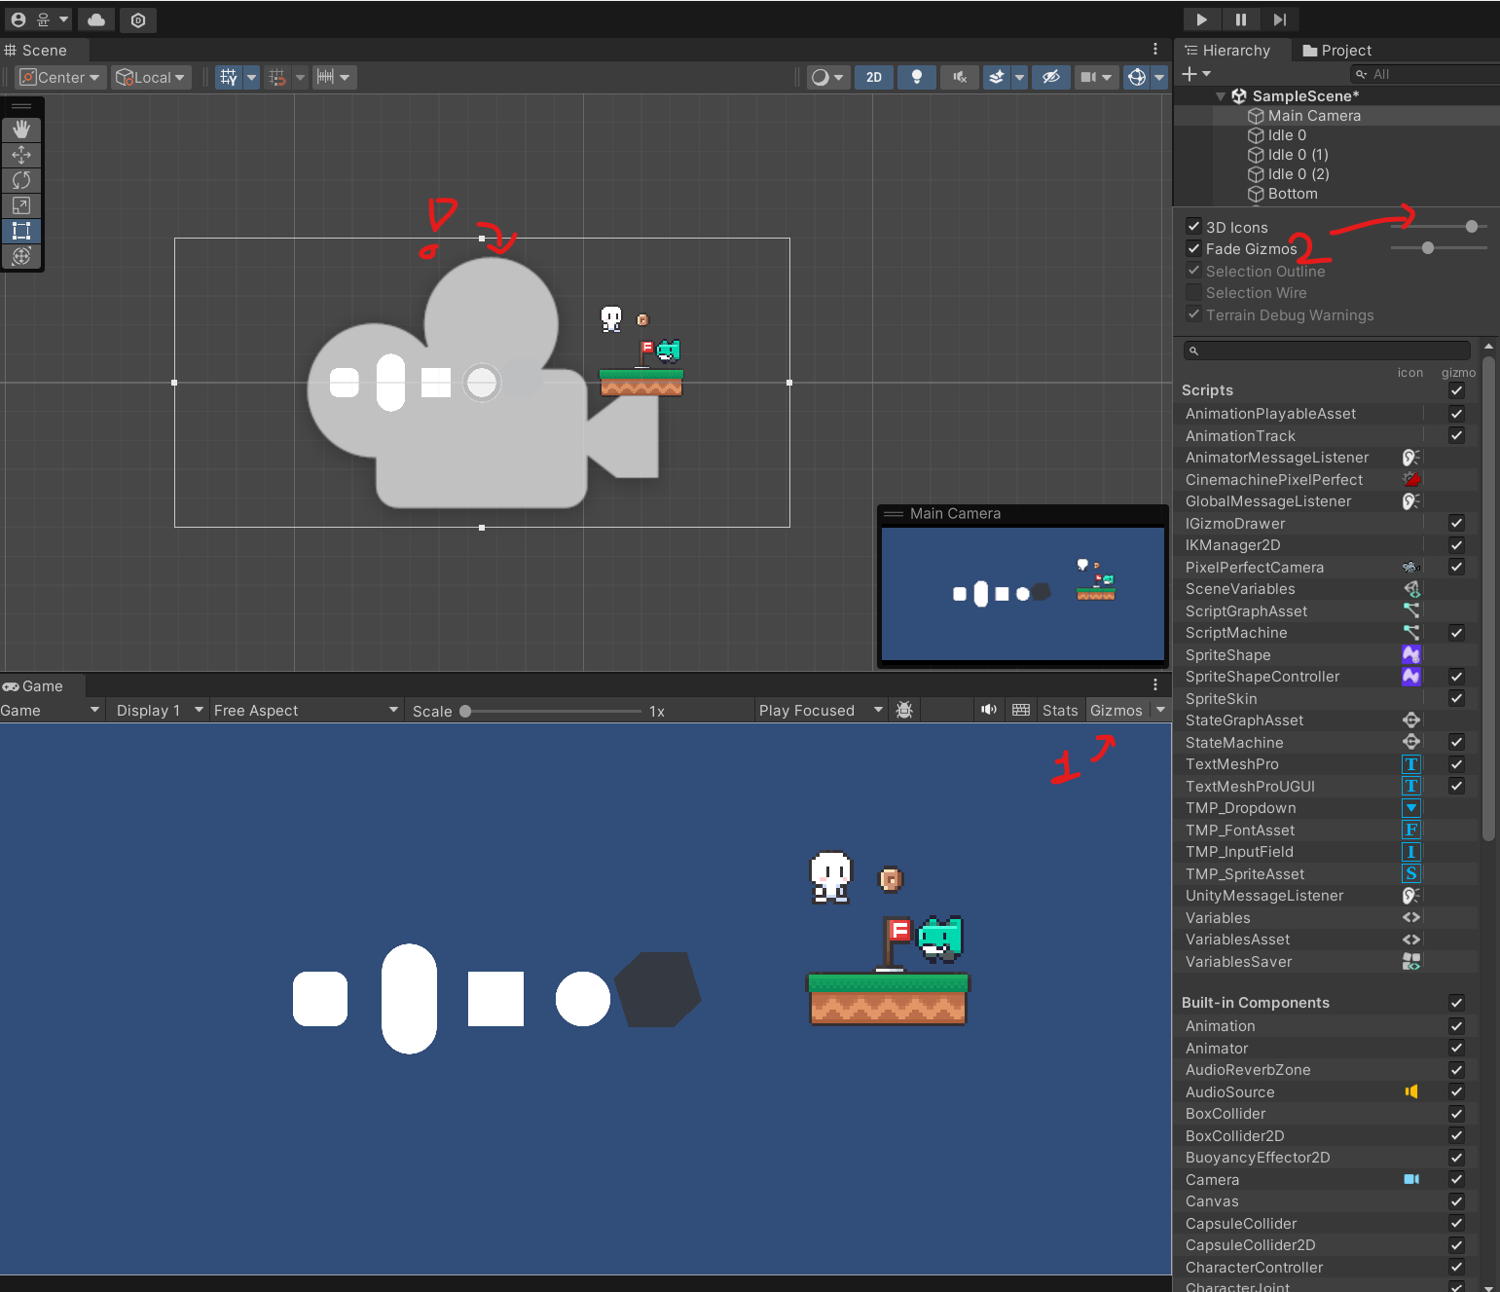Click the scene camera settings icon
Viewport: 1500px width, 1292px height.
tap(1088, 77)
